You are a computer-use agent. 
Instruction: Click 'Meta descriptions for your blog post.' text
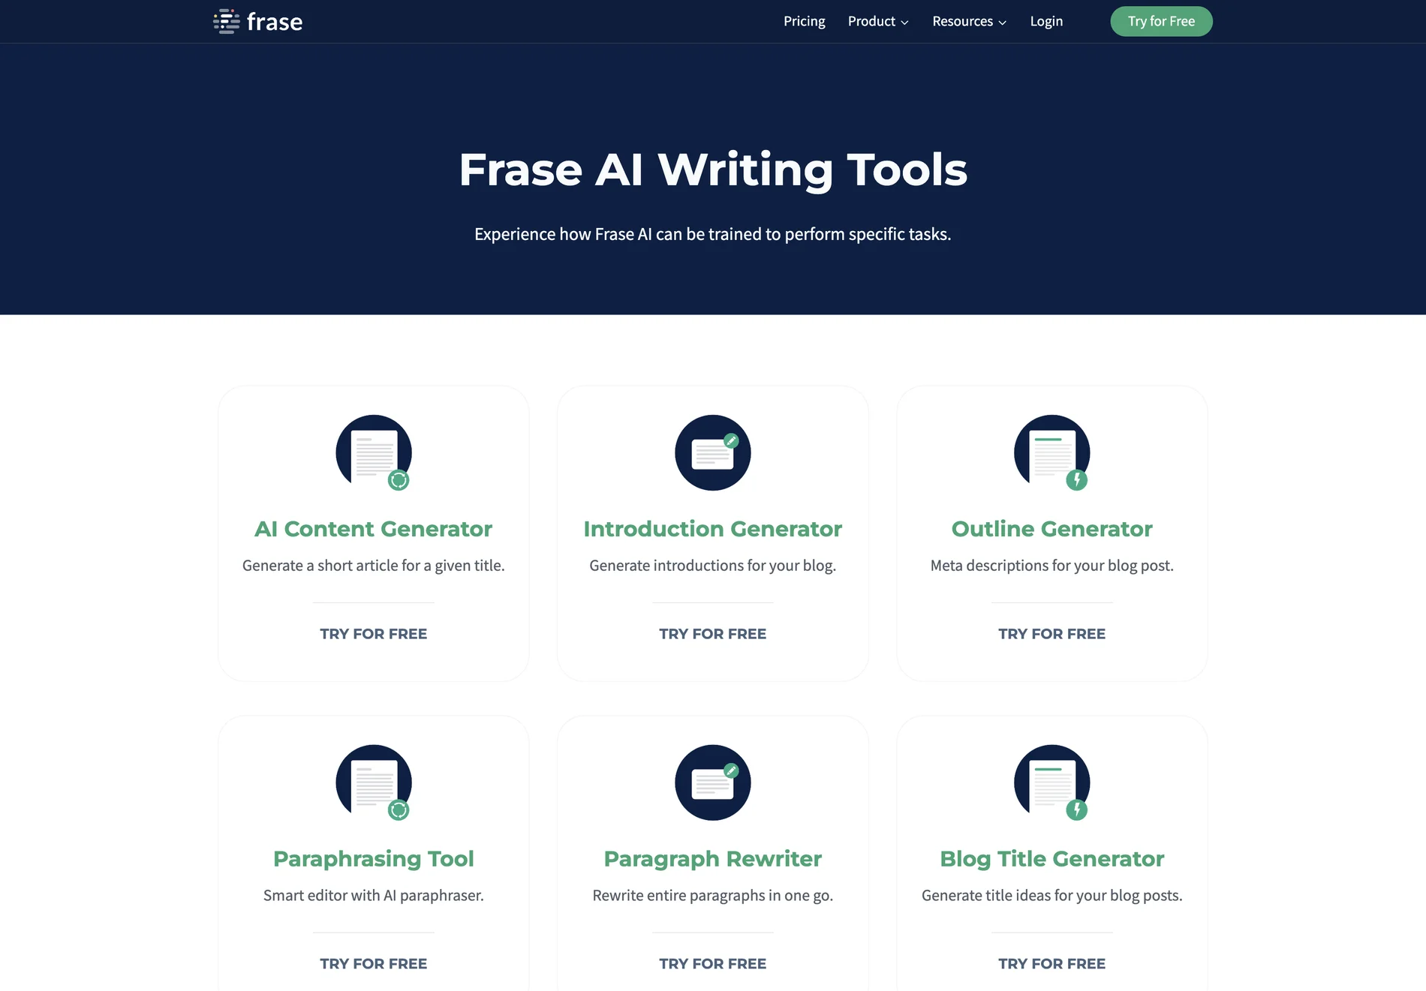click(1052, 566)
